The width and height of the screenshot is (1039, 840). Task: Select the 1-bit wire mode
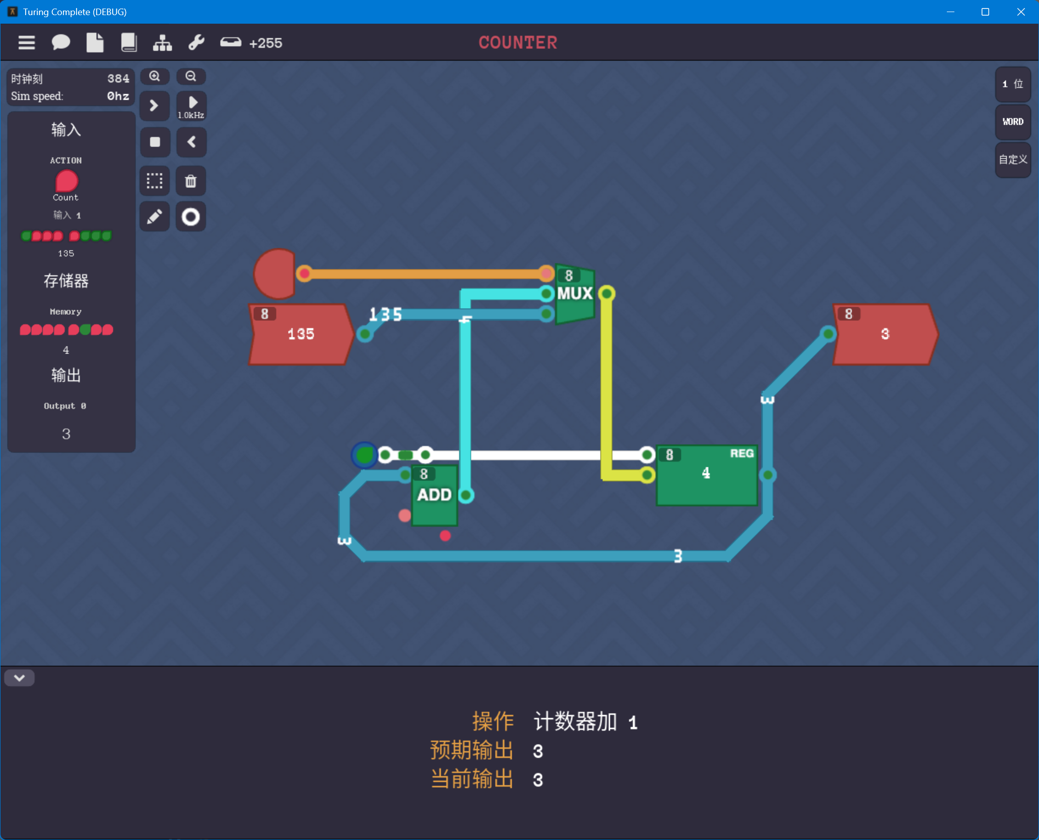tap(1012, 84)
